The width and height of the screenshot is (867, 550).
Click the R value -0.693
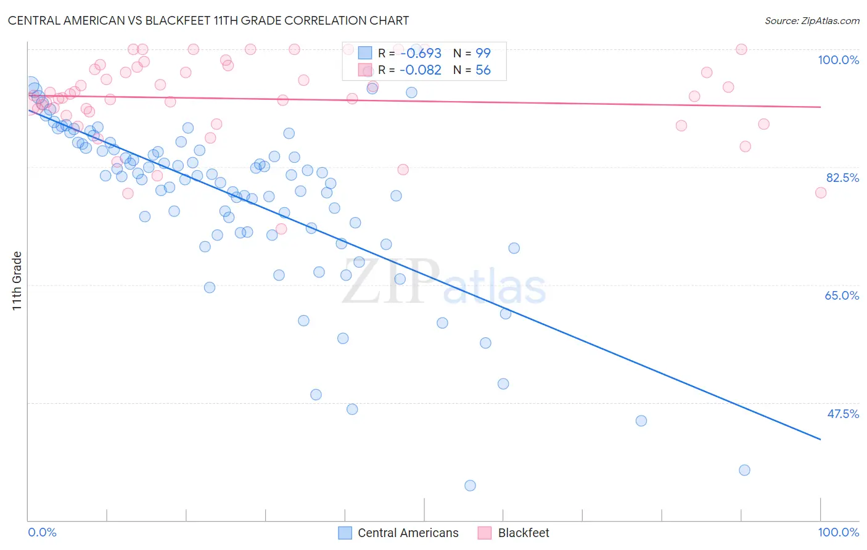pos(421,53)
